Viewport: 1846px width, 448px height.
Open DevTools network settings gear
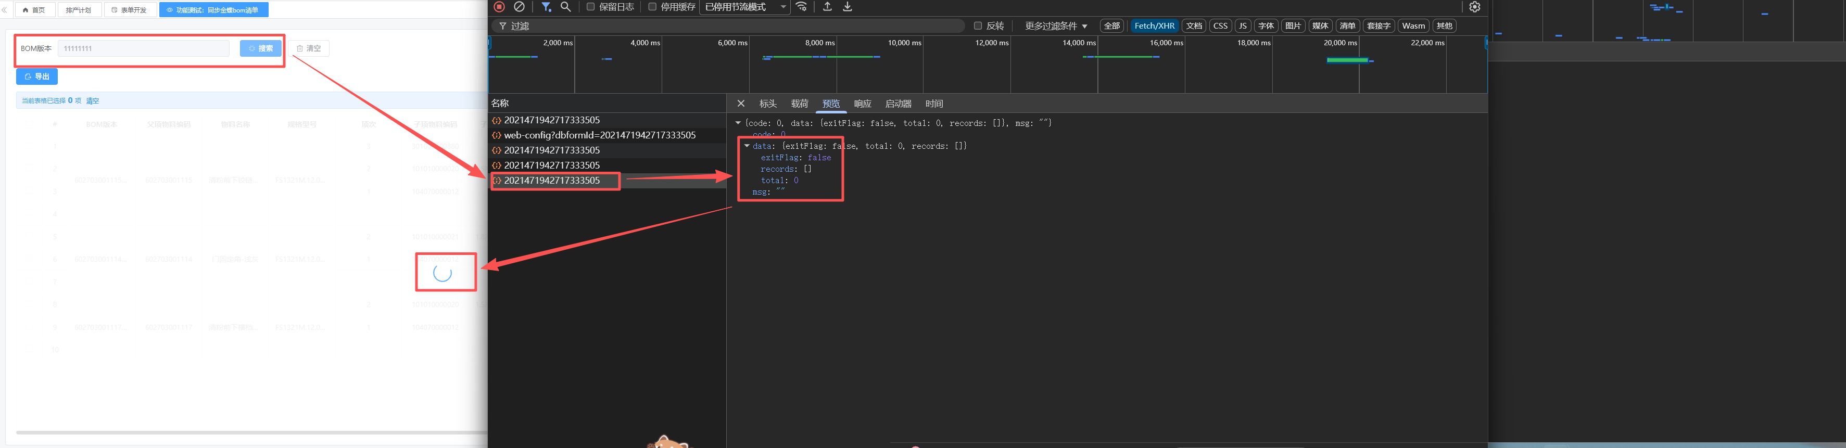tap(1474, 6)
